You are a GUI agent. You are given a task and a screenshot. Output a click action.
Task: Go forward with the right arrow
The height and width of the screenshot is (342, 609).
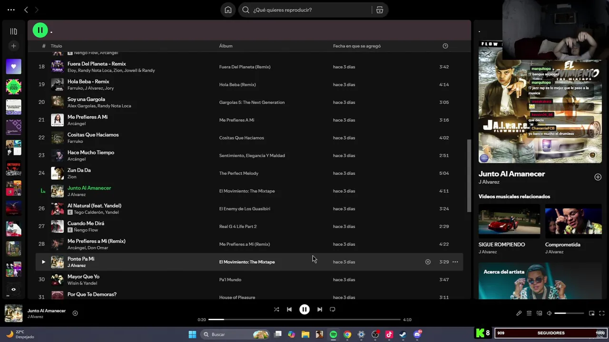[x=37, y=10]
